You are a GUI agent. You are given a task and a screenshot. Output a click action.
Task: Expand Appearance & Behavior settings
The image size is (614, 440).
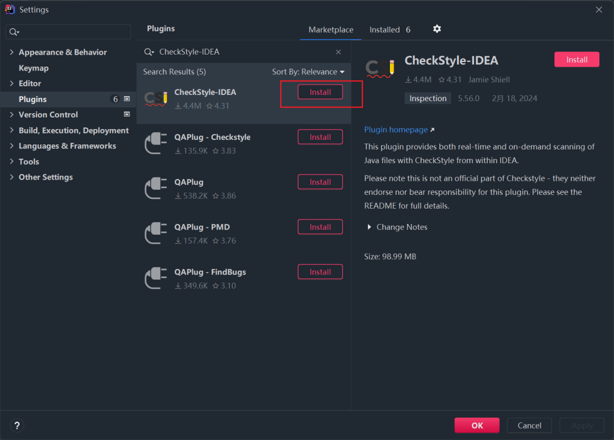(12, 52)
